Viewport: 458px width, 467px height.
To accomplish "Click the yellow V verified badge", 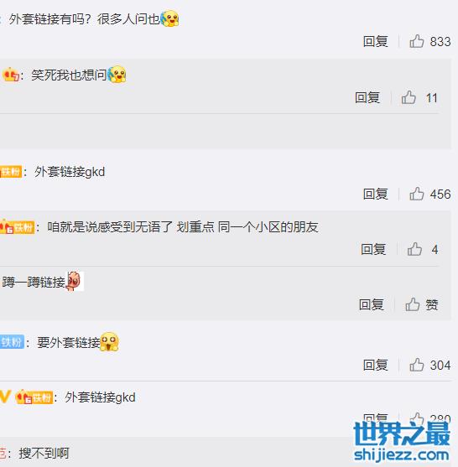I will point(5,397).
